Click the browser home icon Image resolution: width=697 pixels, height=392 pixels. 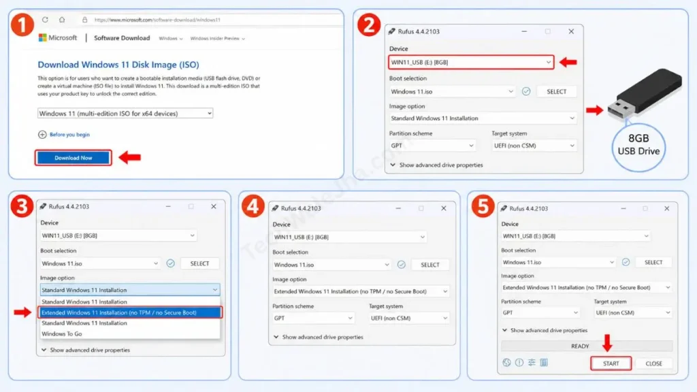pyautogui.click(x=62, y=20)
